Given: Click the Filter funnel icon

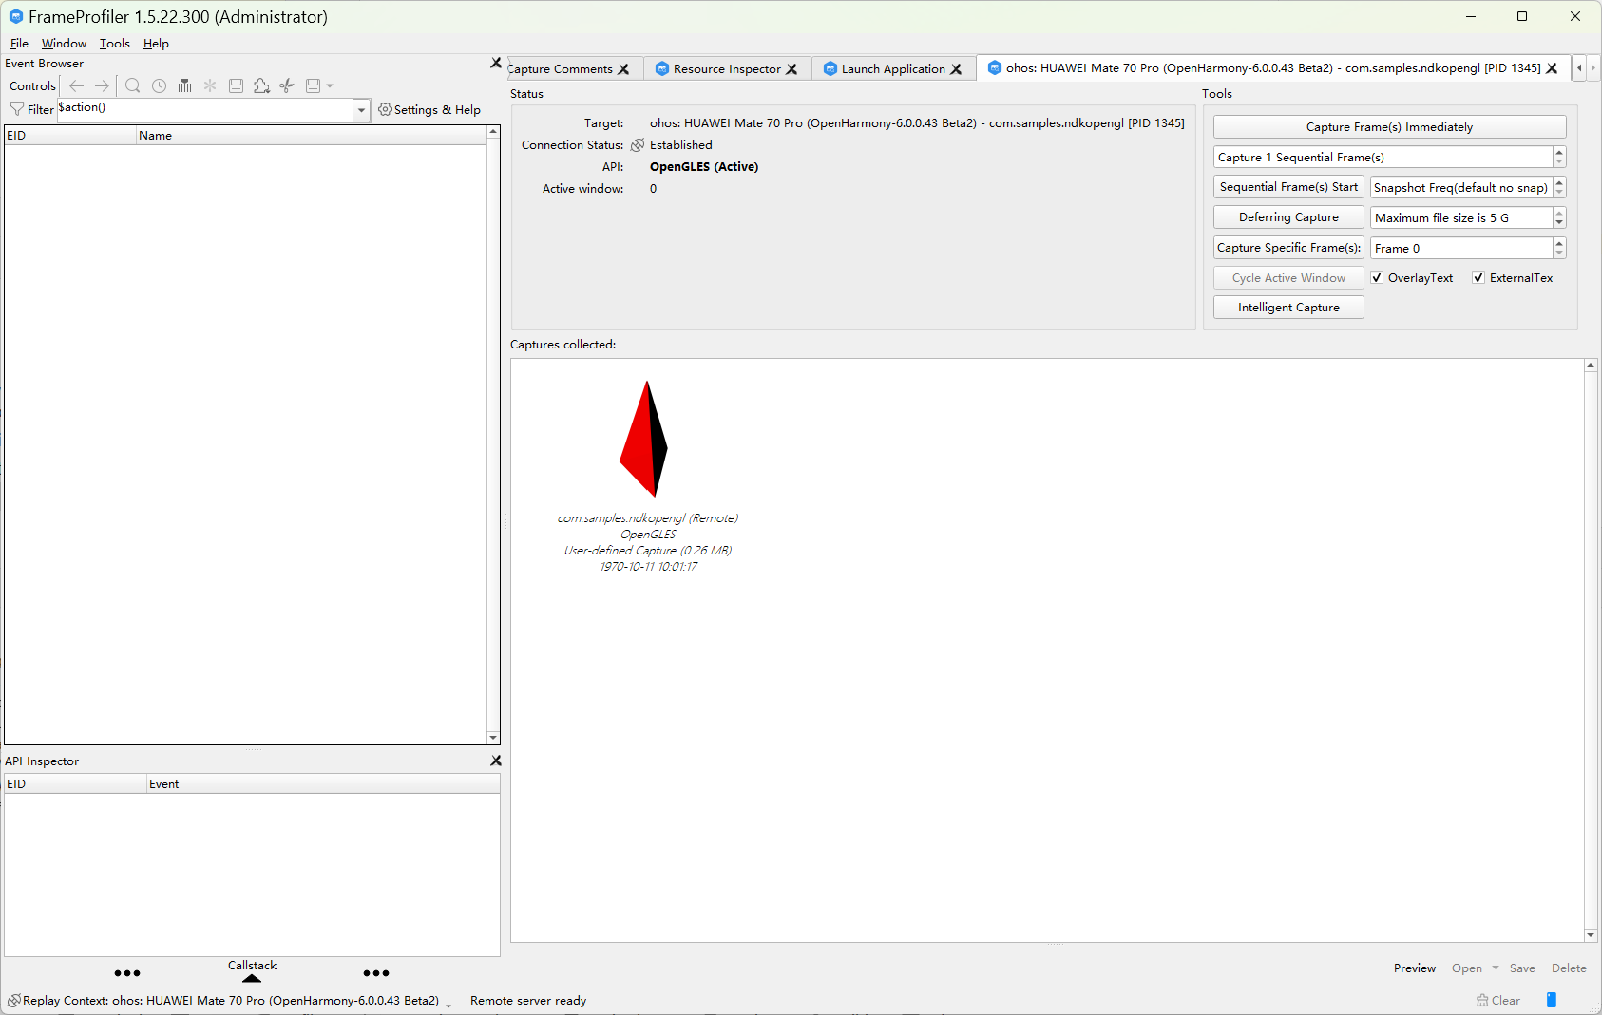Looking at the screenshot, I should [16, 109].
